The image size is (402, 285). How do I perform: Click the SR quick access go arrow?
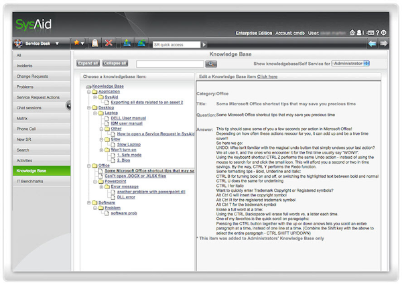(x=204, y=45)
